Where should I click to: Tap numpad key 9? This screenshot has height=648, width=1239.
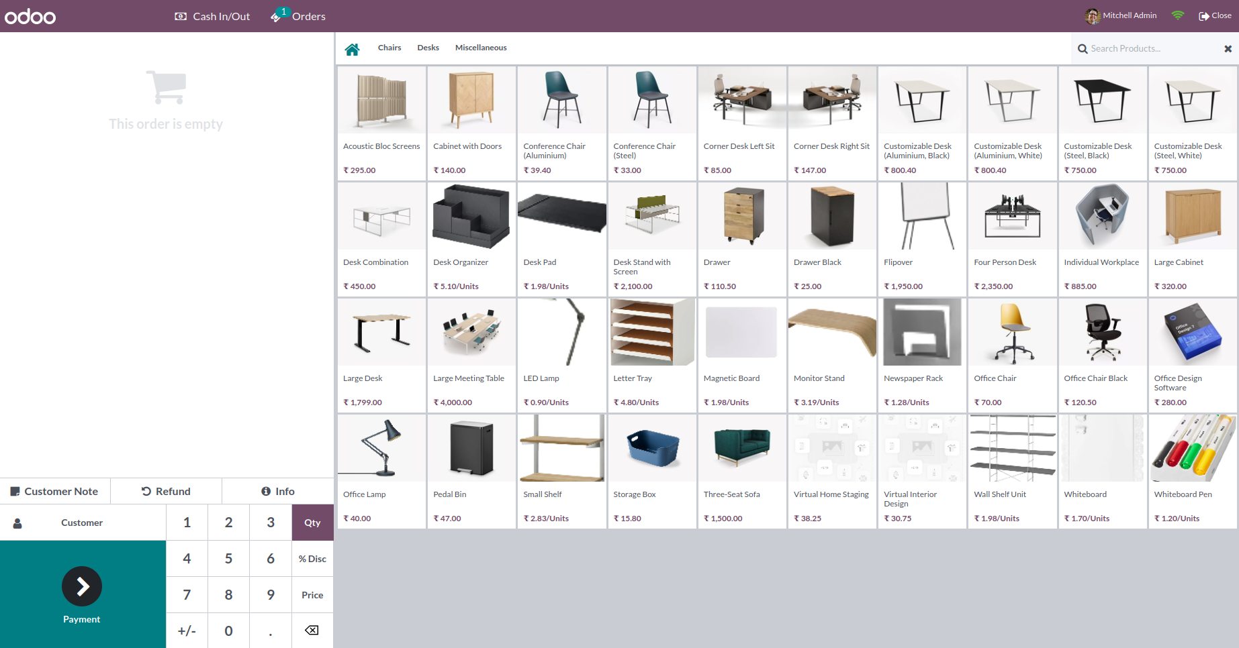(271, 595)
